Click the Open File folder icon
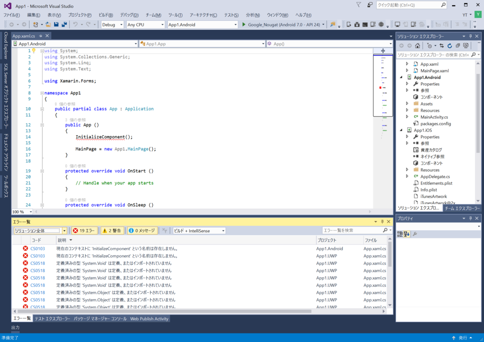484x342 pixels. (48, 25)
